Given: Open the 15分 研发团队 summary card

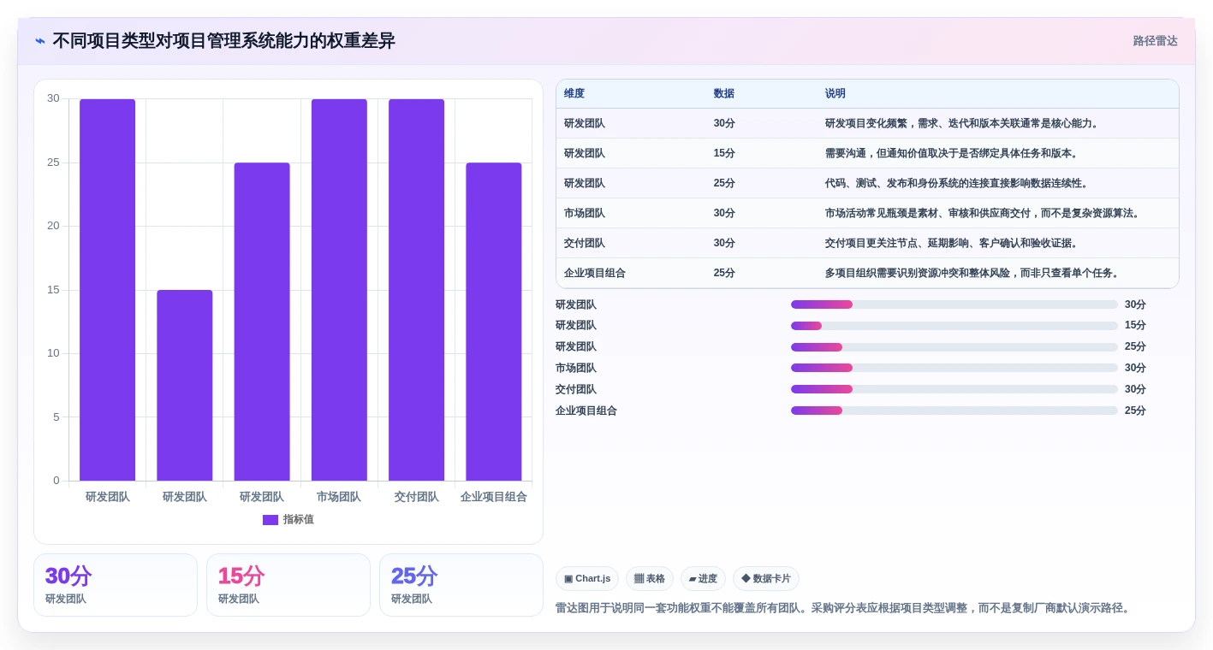Looking at the screenshot, I should coord(288,585).
